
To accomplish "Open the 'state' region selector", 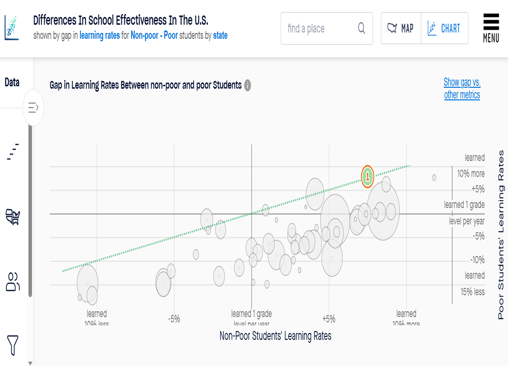I will (x=220, y=35).
